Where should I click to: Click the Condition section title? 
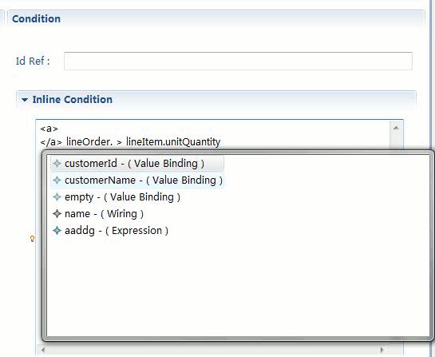tap(36, 19)
